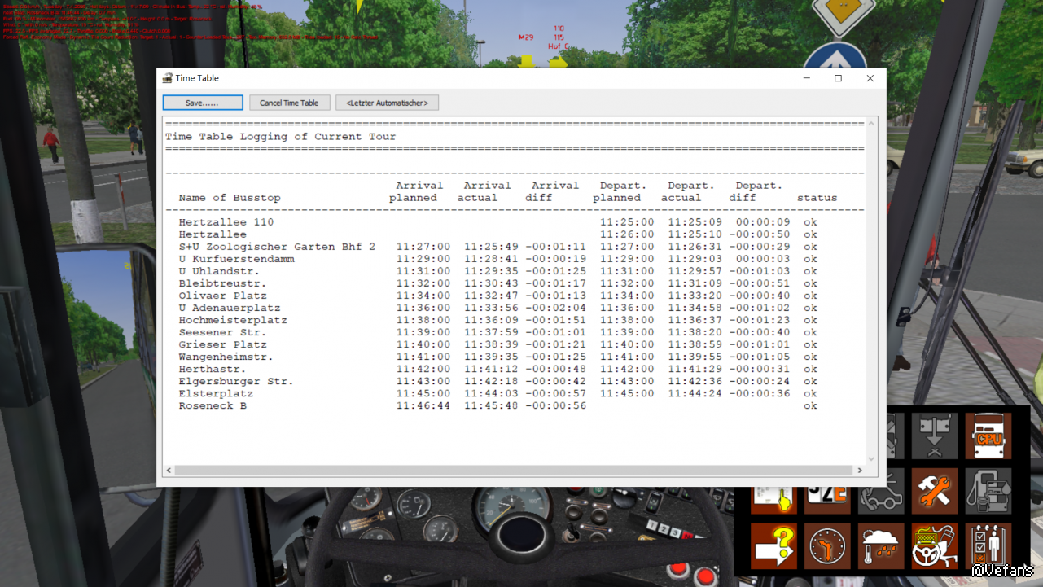Open the steering wheel and keyboard controls icon

point(935,545)
